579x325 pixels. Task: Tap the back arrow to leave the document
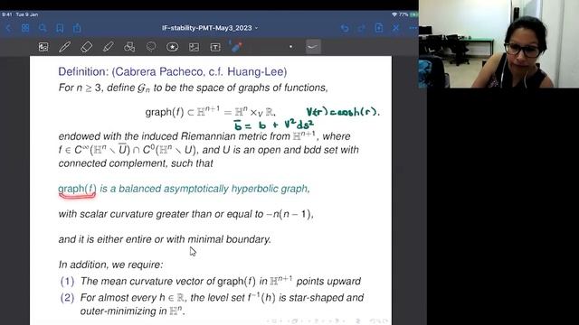8,28
